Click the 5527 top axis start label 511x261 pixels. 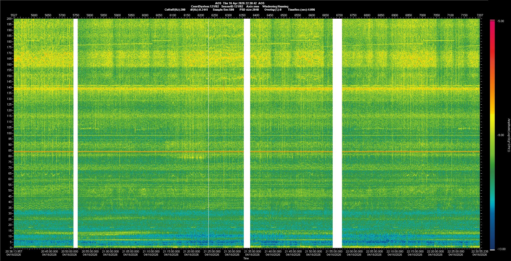14,15
